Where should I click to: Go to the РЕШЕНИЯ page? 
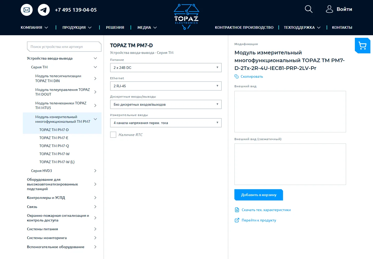115,27
